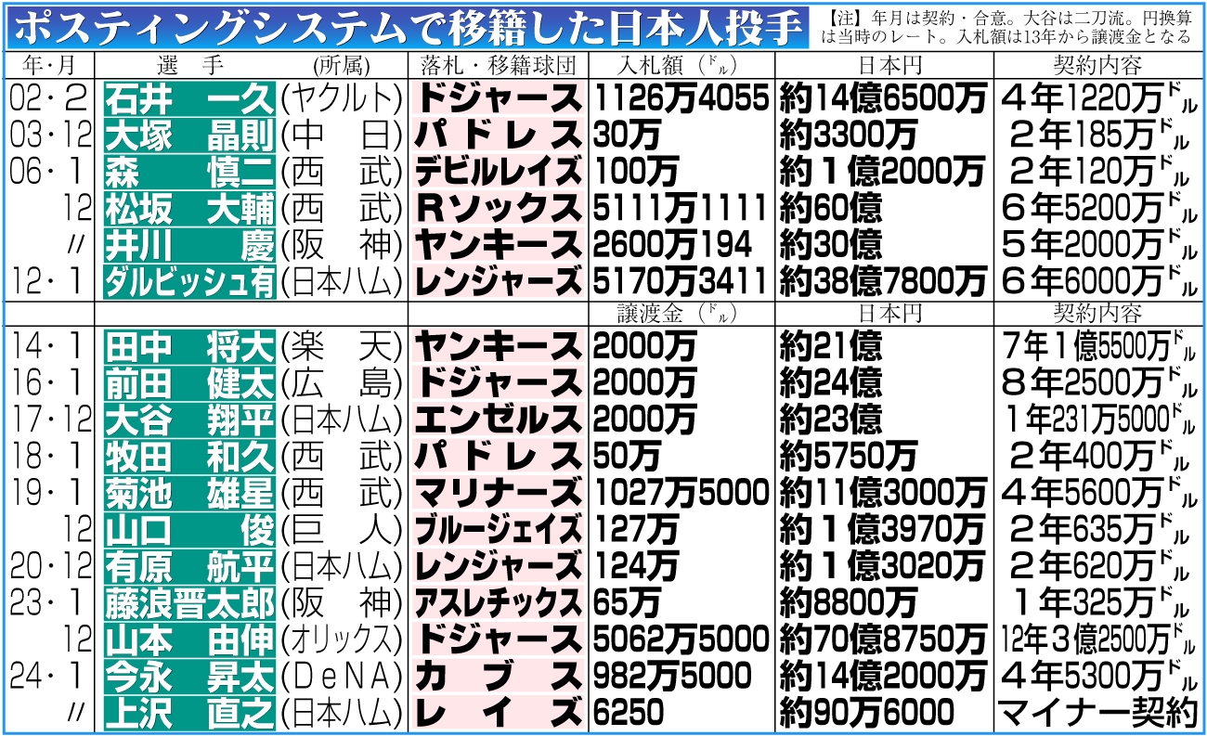
Task: Select player name '菊池雄星'
Action: tap(189, 494)
